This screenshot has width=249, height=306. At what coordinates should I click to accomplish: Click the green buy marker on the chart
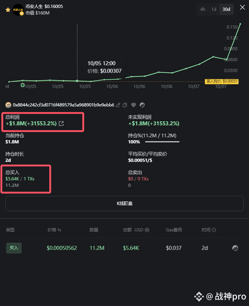point(23,85)
